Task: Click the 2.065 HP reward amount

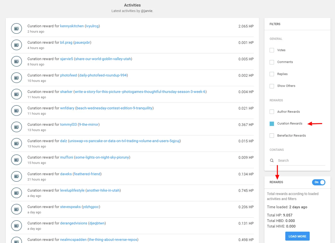Action: click(x=246, y=26)
